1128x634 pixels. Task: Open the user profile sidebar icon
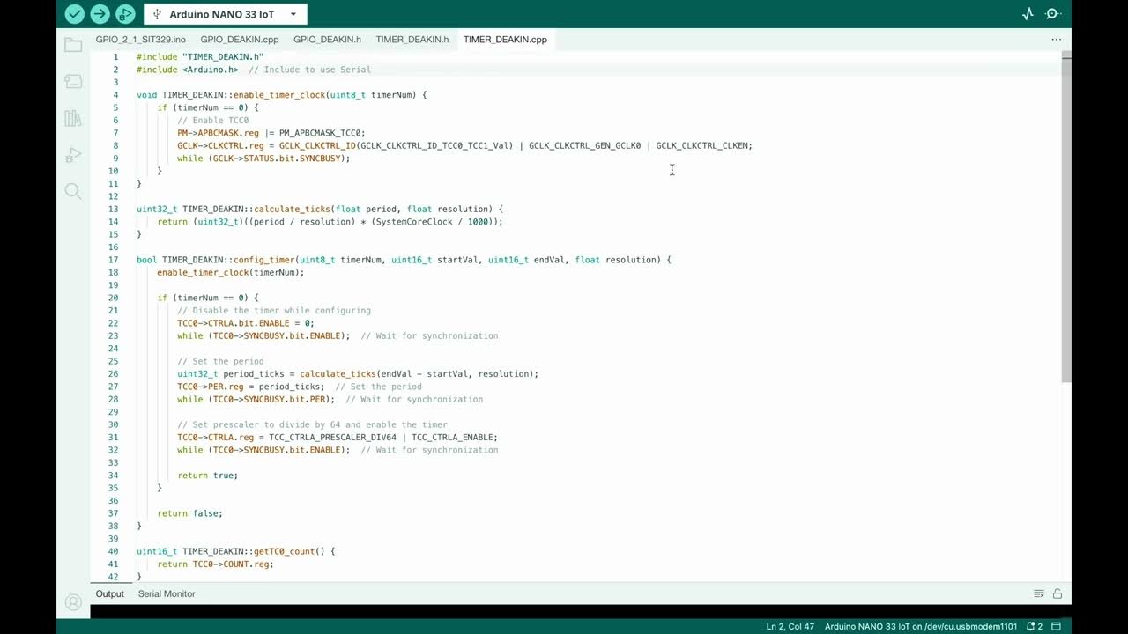73,603
